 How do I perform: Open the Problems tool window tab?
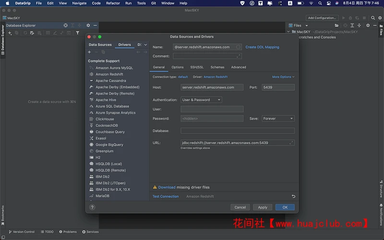68,232
